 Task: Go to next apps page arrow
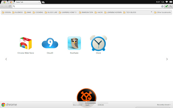pos(167,59)
